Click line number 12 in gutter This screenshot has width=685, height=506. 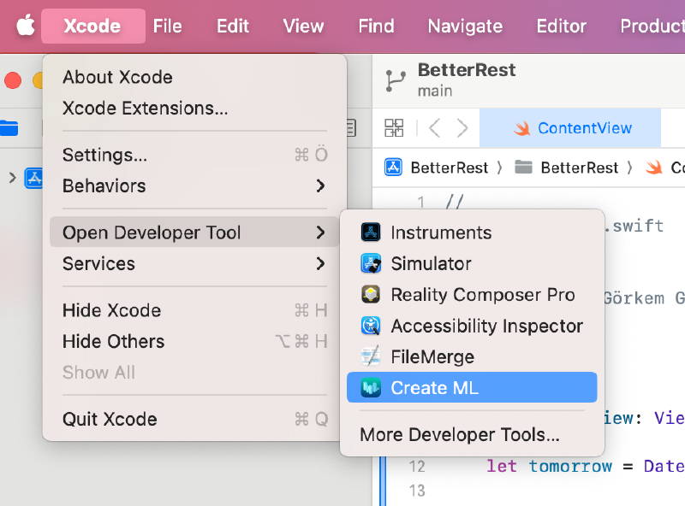click(417, 467)
